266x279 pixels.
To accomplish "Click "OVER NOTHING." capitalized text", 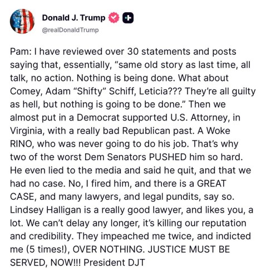I will (109, 249).
